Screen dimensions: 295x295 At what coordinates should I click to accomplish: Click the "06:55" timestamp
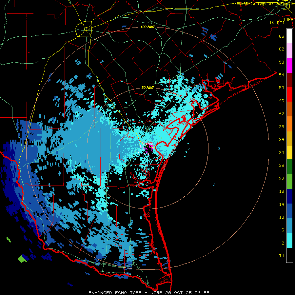[x=203, y=293]
